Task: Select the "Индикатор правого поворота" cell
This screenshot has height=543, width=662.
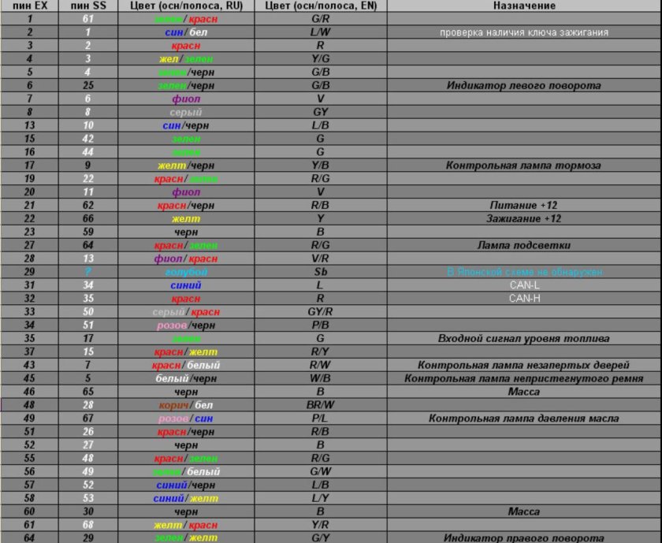Action: 524,538
